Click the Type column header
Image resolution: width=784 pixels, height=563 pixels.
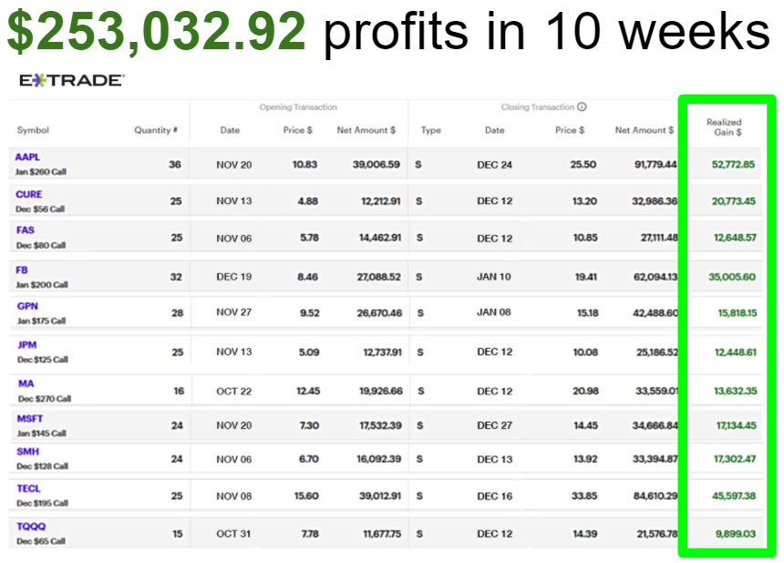tap(430, 130)
